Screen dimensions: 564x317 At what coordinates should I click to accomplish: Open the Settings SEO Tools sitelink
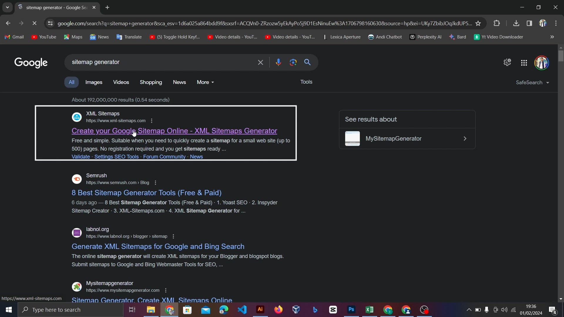point(116,157)
